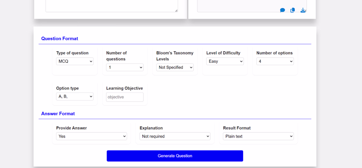This screenshot has height=168, width=362.
Task: Expand the Number of questions dropdown
Action: (125, 67)
